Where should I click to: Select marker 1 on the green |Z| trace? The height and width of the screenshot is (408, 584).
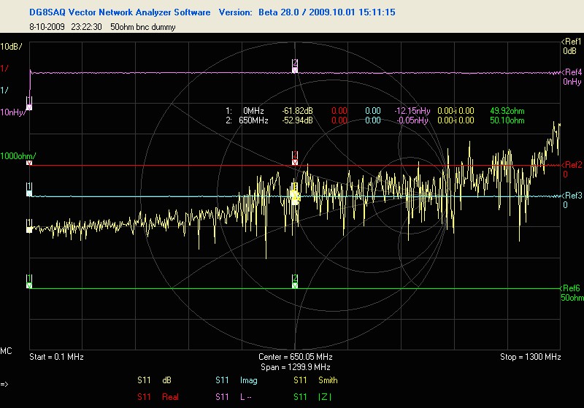click(x=29, y=282)
